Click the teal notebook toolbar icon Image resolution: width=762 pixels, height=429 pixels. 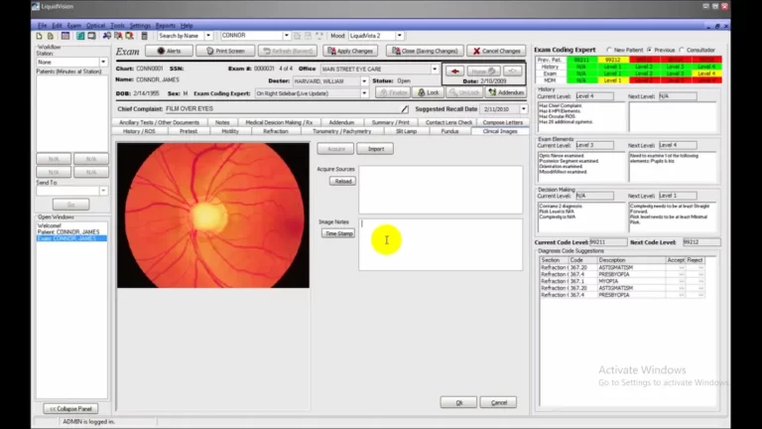click(x=80, y=36)
